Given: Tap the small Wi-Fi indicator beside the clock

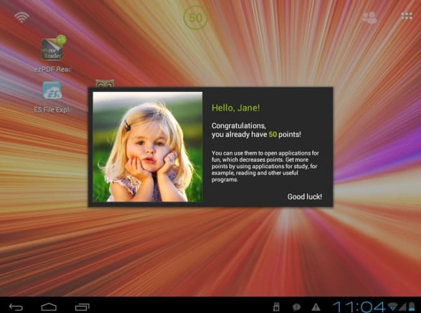Looking at the screenshot, I should (393, 306).
